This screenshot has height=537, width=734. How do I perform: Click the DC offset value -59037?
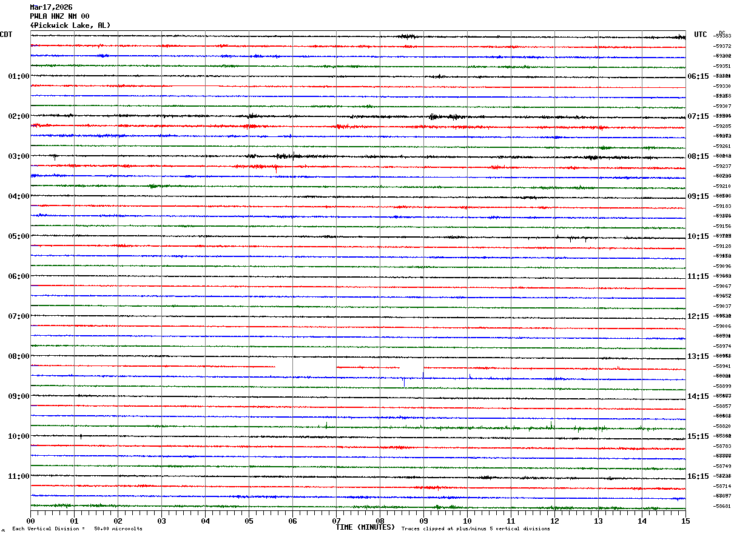click(x=722, y=306)
